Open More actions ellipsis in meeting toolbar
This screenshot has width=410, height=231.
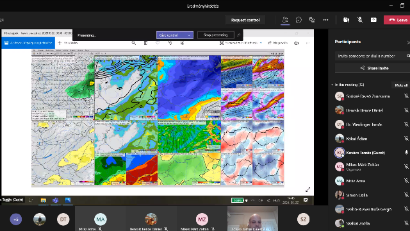pos(325,20)
